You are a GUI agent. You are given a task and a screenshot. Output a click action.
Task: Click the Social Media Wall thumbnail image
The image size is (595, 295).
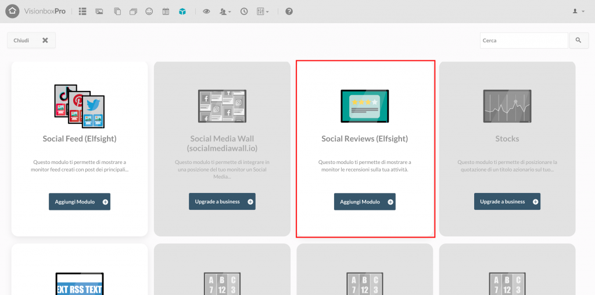223,106
